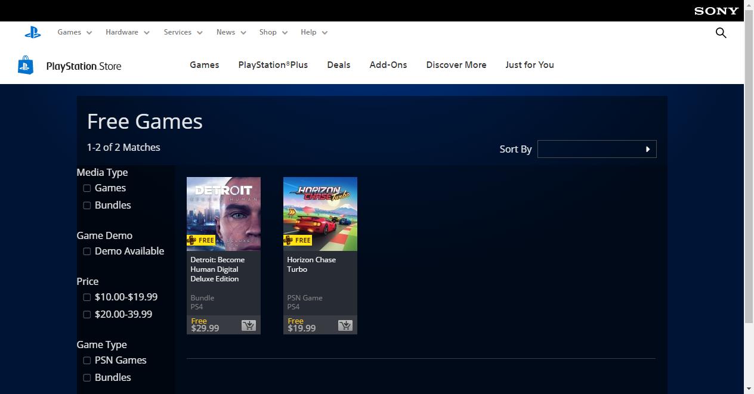The image size is (754, 394).
Task: Click the 'Free Games' heading
Action: [145, 122]
